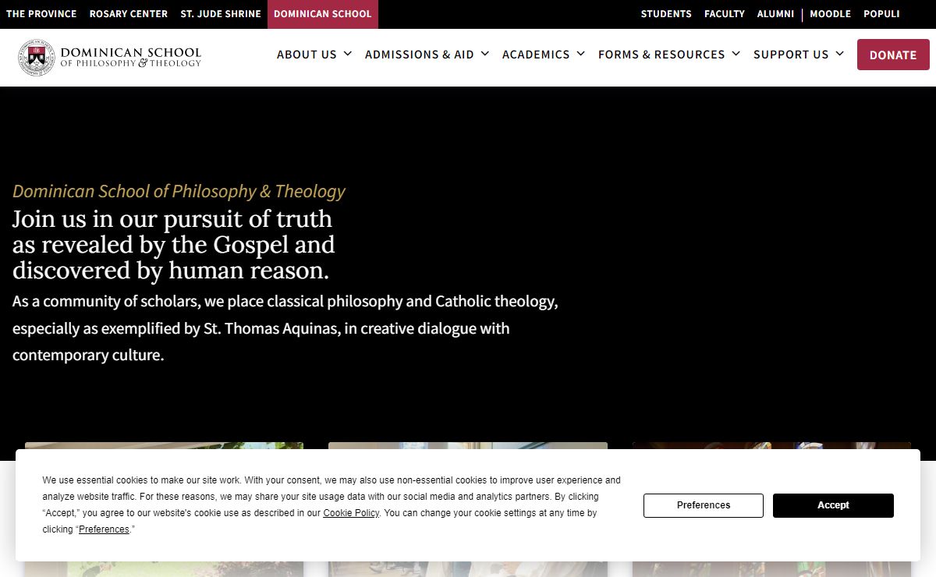Click the gold italic Dominican School of Philosophy & Theology subtitle
This screenshot has width=936, height=577.
click(x=179, y=191)
